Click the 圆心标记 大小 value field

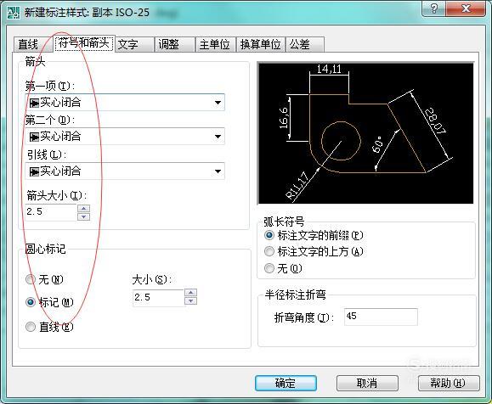(158, 297)
